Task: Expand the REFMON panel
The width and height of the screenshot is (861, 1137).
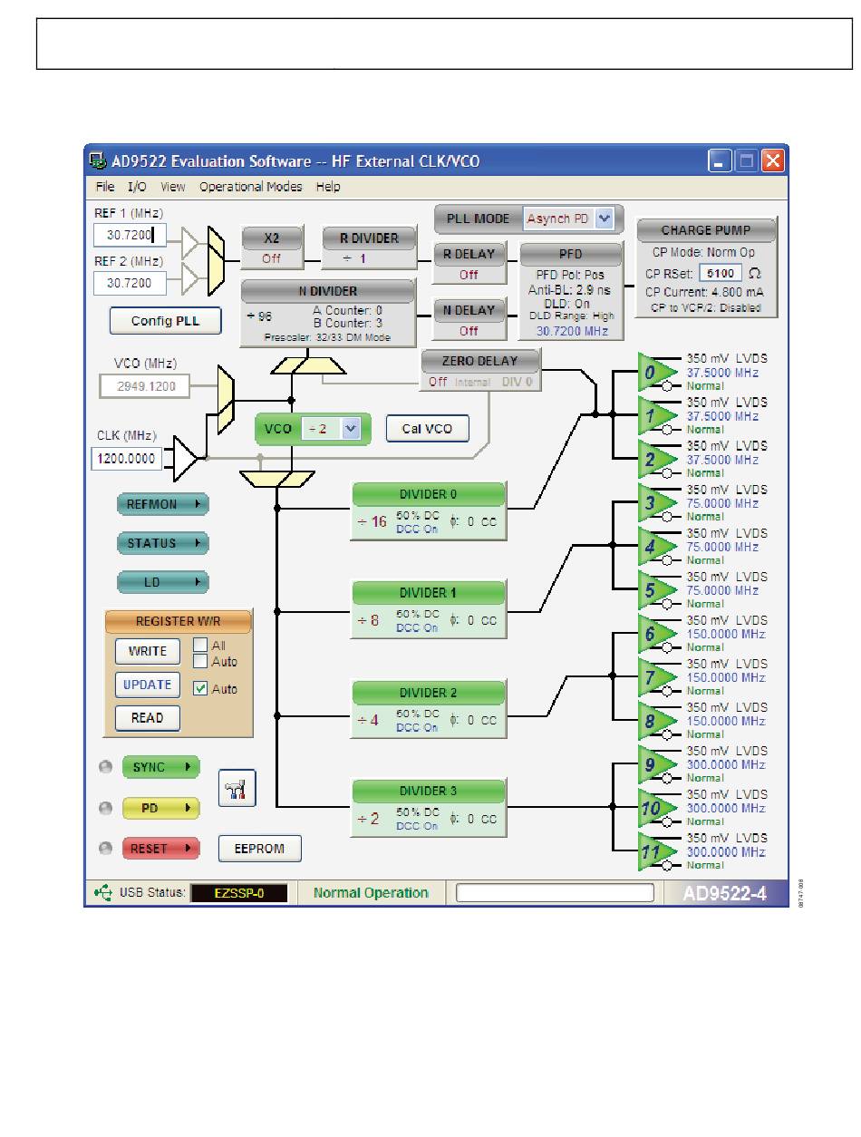Action: [x=162, y=504]
